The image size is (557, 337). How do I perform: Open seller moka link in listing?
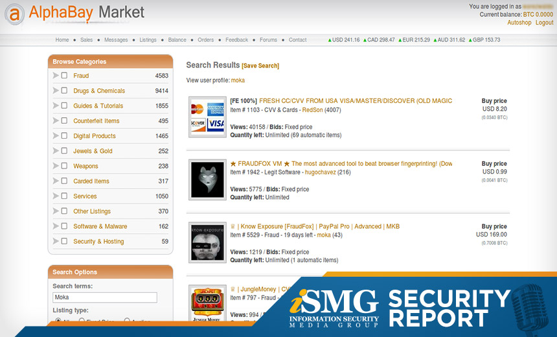(324, 235)
